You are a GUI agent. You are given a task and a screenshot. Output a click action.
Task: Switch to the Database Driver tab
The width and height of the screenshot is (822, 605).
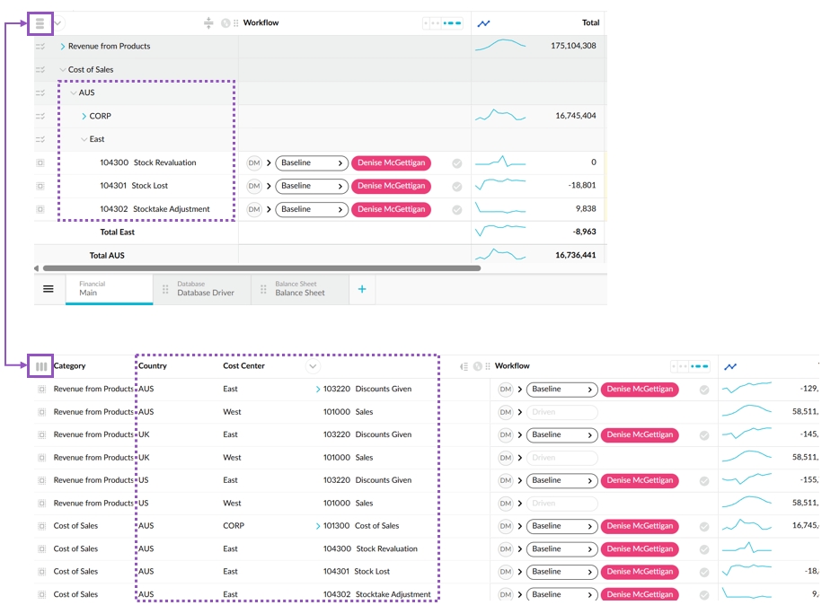point(205,289)
